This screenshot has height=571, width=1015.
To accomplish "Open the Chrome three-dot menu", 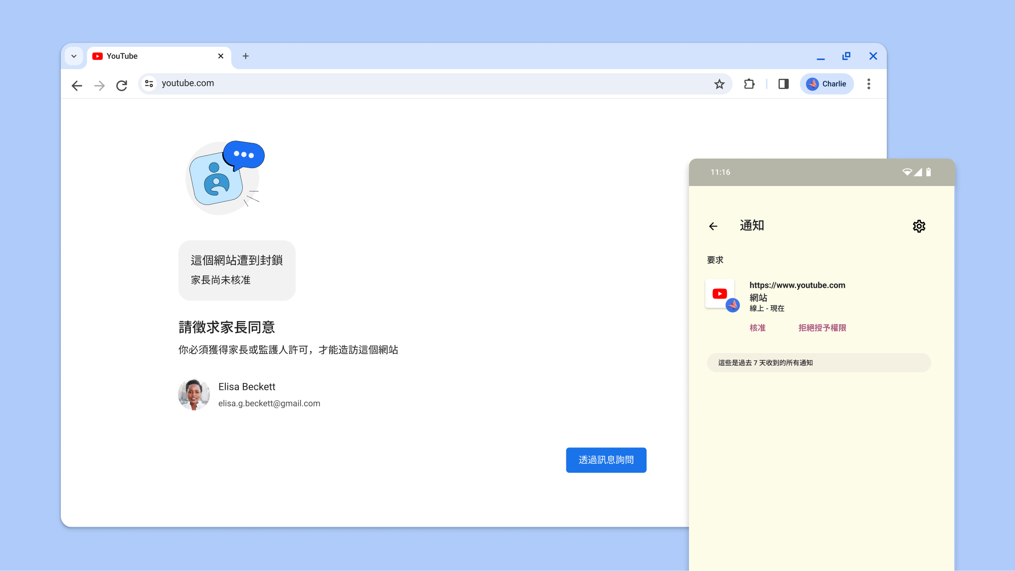I will 868,84.
